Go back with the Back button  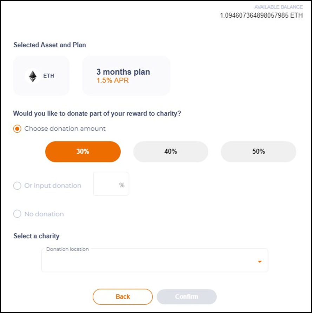[x=122, y=297]
